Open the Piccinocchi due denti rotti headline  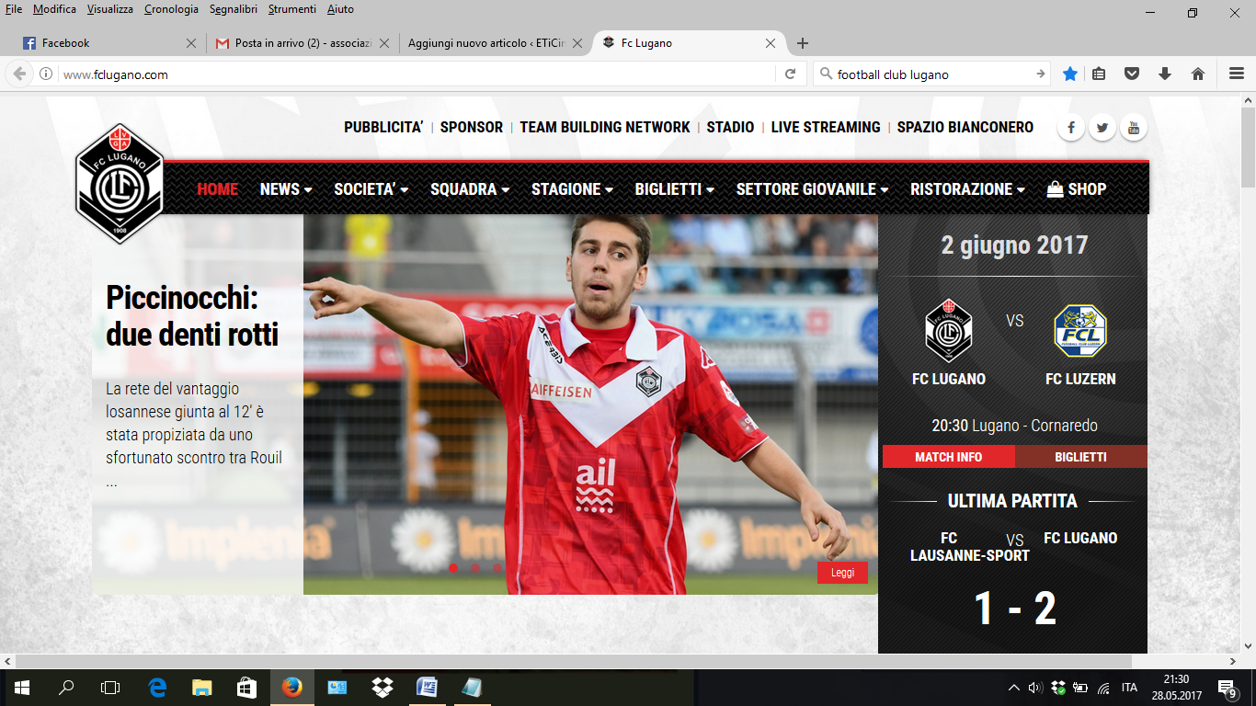tap(192, 315)
